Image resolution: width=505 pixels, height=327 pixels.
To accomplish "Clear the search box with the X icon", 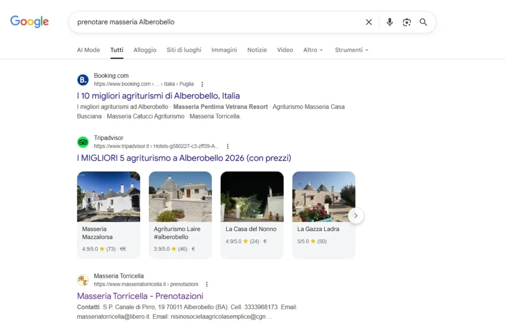I will (369, 22).
